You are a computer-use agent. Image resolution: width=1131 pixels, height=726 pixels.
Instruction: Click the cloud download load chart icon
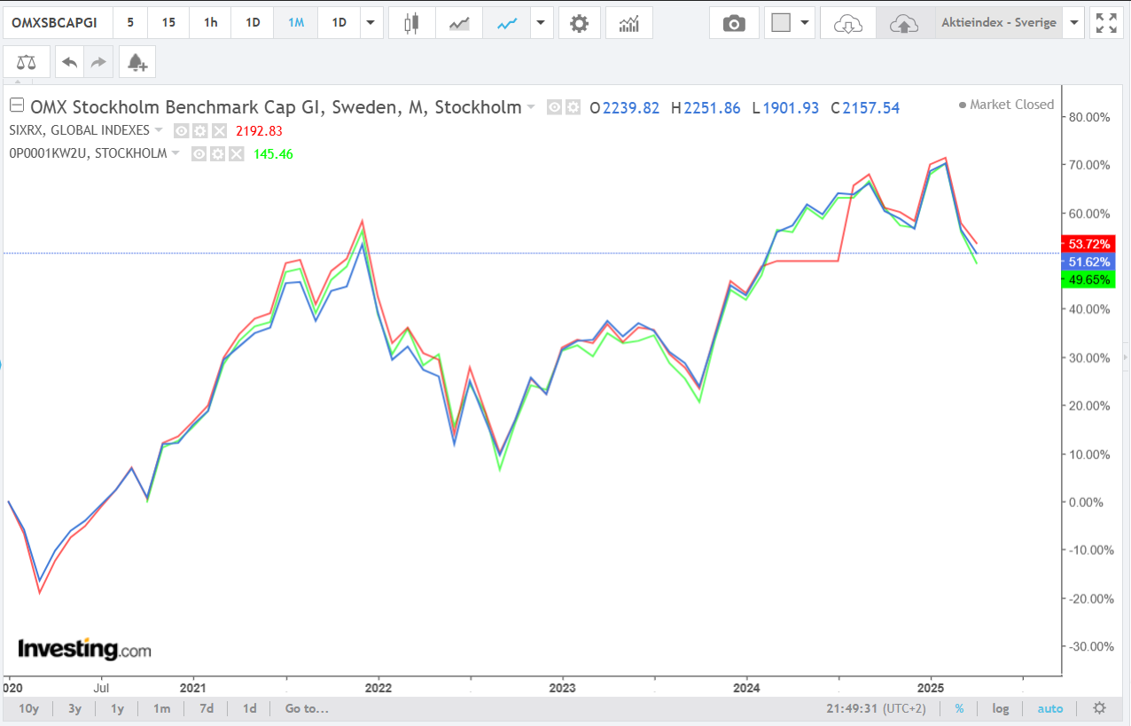[848, 23]
